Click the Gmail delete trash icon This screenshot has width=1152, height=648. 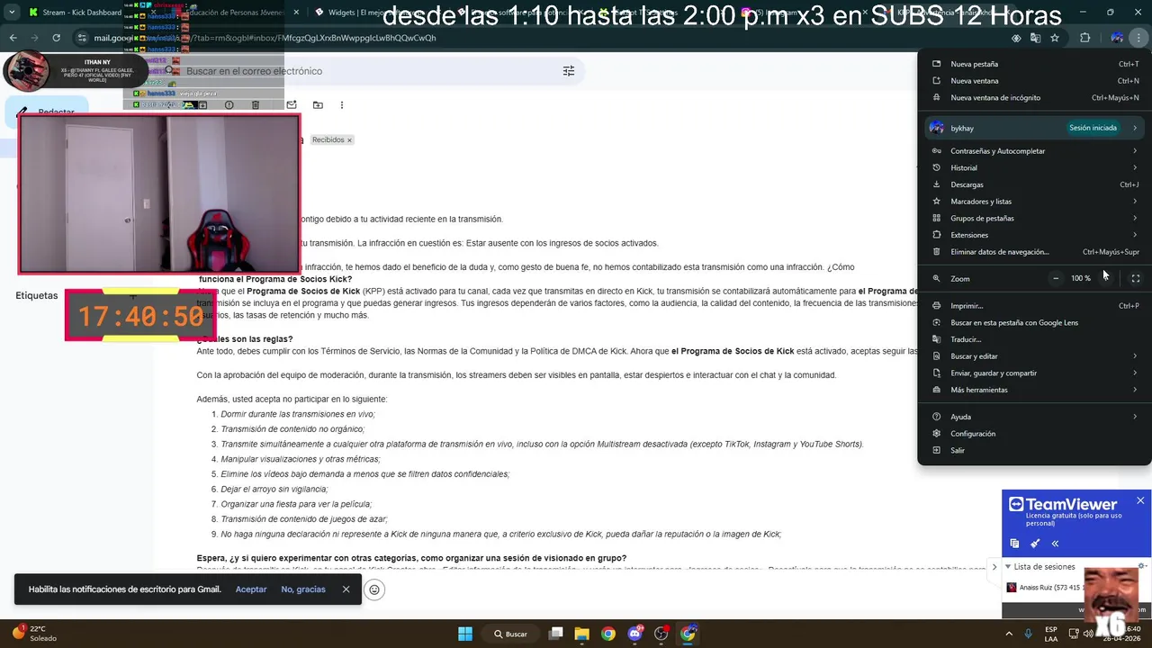pyautogui.click(x=256, y=105)
